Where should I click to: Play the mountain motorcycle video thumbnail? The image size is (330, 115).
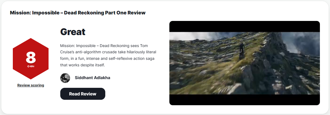244,63
